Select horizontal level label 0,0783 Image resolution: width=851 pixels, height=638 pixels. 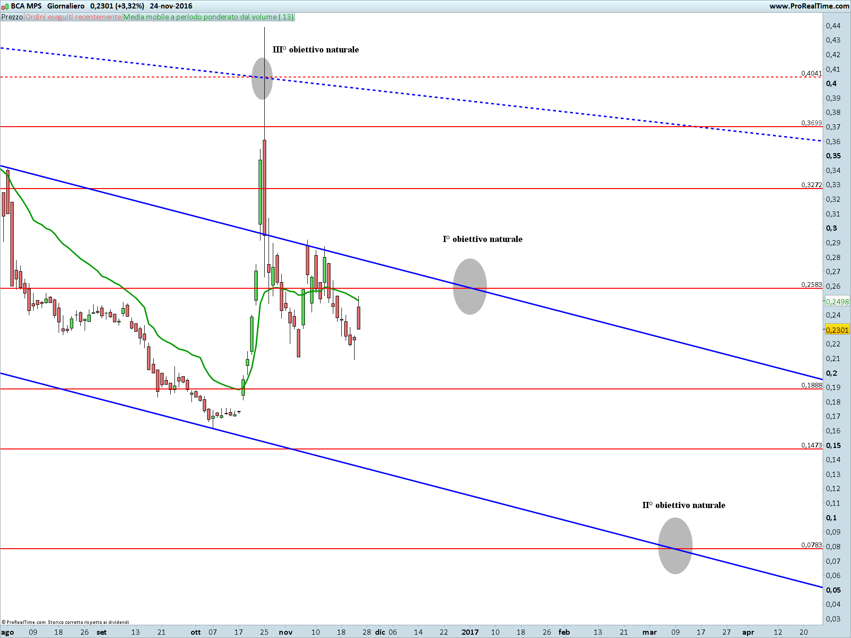click(811, 545)
